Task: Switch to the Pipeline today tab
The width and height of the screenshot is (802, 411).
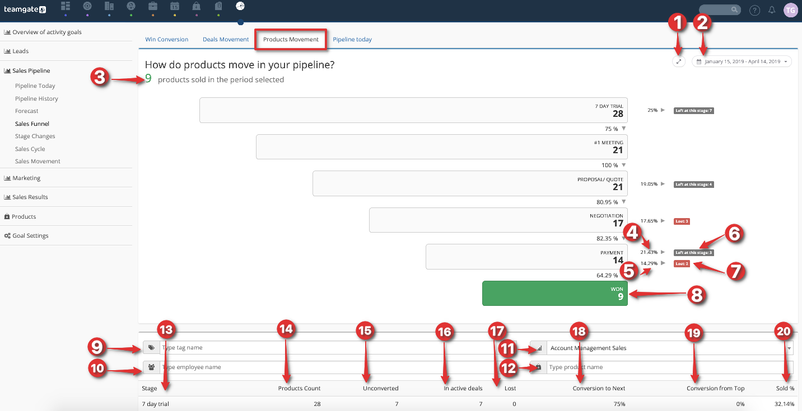Action: pyautogui.click(x=352, y=40)
